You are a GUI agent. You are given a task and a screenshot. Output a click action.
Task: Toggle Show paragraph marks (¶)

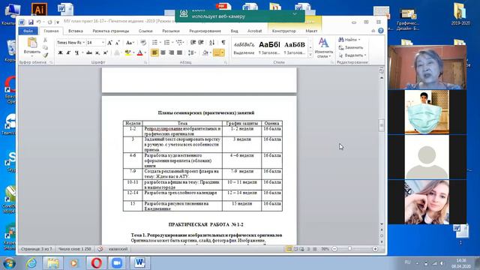coord(223,43)
